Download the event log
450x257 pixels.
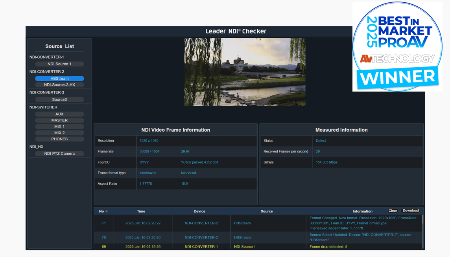[410, 211]
